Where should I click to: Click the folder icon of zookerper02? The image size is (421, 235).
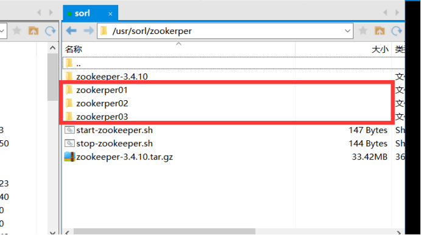click(69, 103)
